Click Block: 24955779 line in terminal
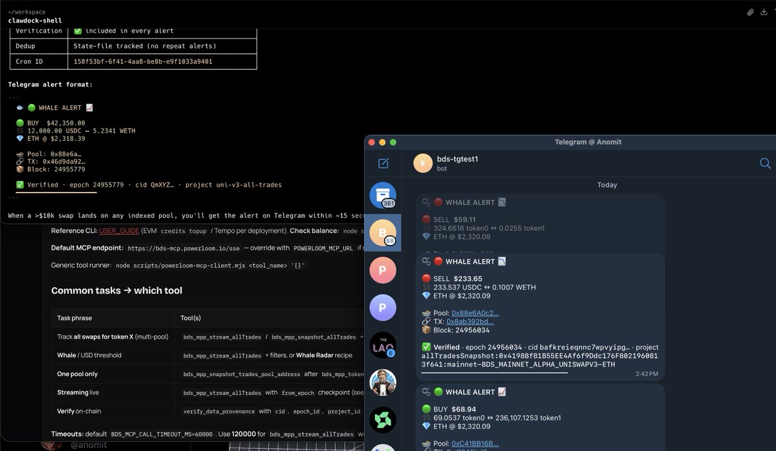This screenshot has height=451, width=776. tap(50, 169)
